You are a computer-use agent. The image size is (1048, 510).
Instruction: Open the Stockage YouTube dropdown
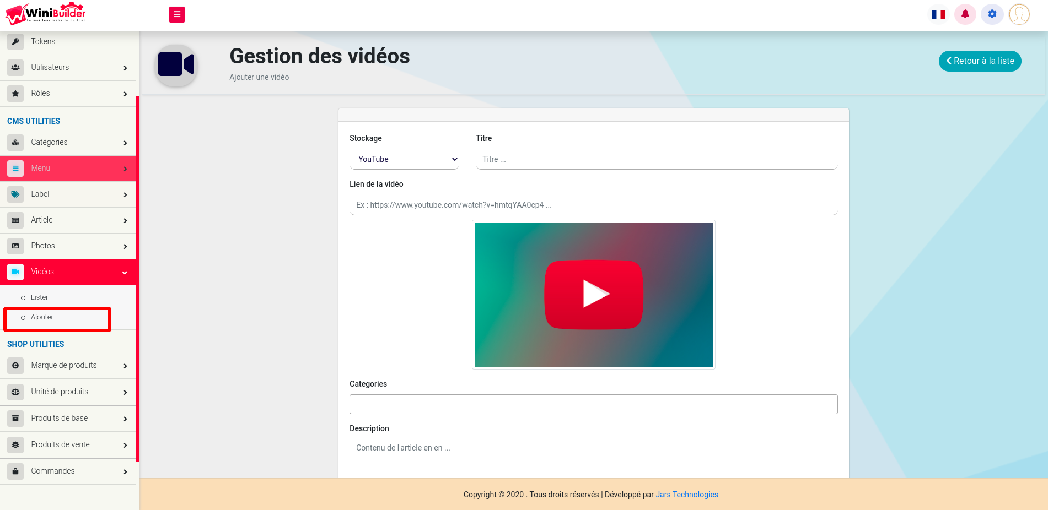[404, 159]
